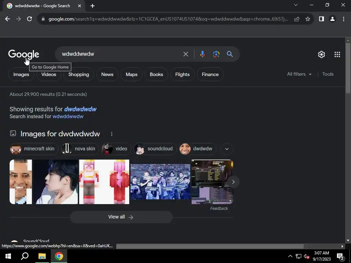Submit search with magnifier icon
The height and width of the screenshot is (263, 351).
230,54
